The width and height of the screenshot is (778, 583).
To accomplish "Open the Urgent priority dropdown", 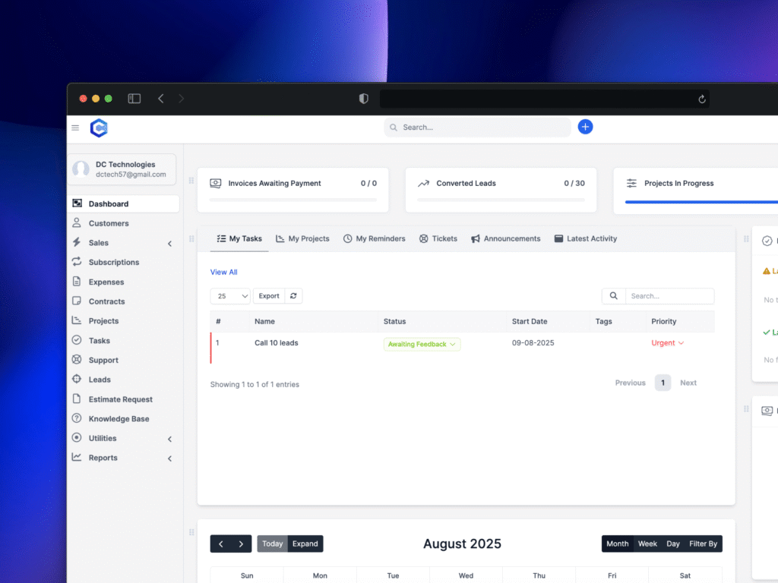I will point(667,343).
